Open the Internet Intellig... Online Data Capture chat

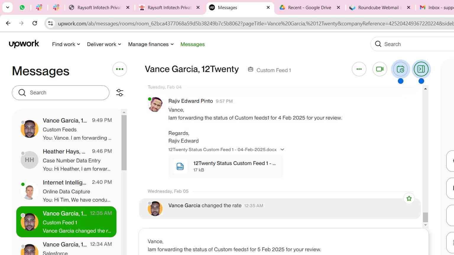66,191
